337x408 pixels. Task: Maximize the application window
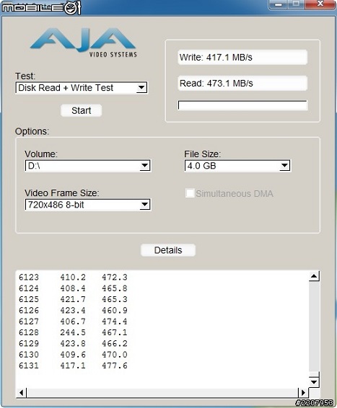point(296,4)
